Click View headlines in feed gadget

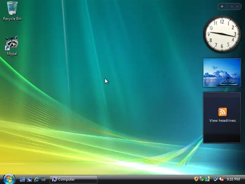tap(223, 121)
